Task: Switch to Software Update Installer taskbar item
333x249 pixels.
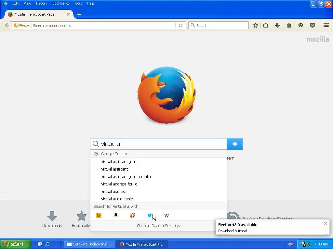Action: [89, 244]
